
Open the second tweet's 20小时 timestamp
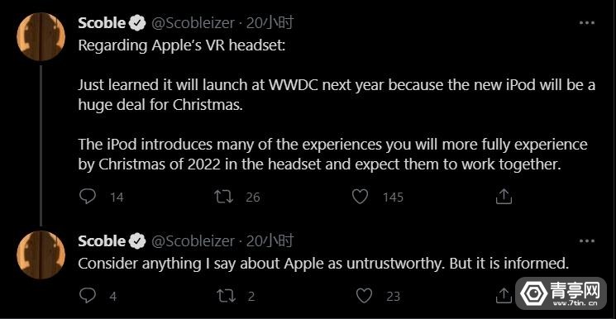(270, 240)
